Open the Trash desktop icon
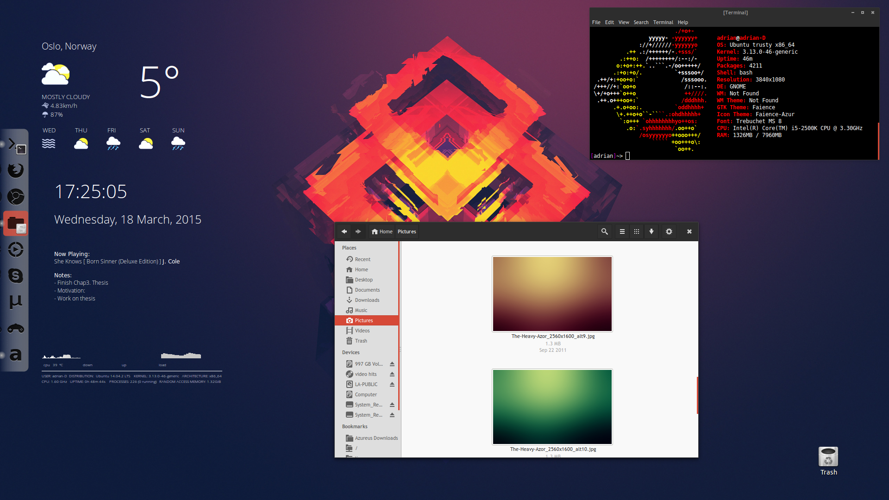 click(x=828, y=461)
